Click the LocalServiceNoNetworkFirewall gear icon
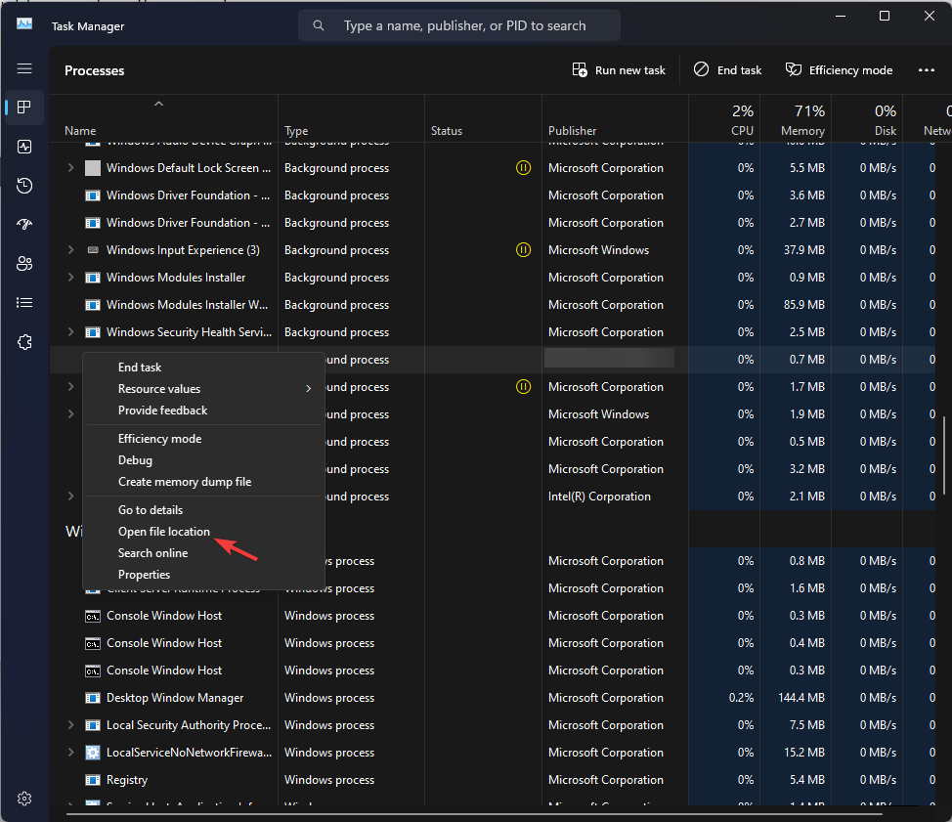This screenshot has height=822, width=952. pyautogui.click(x=92, y=753)
